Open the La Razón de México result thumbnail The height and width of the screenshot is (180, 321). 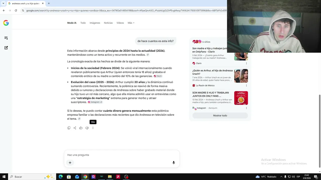tap(241, 76)
